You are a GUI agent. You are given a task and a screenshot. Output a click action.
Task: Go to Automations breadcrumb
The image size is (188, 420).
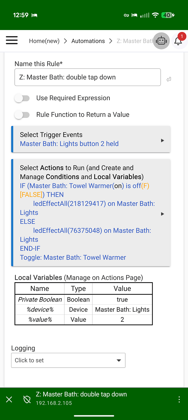(x=88, y=41)
